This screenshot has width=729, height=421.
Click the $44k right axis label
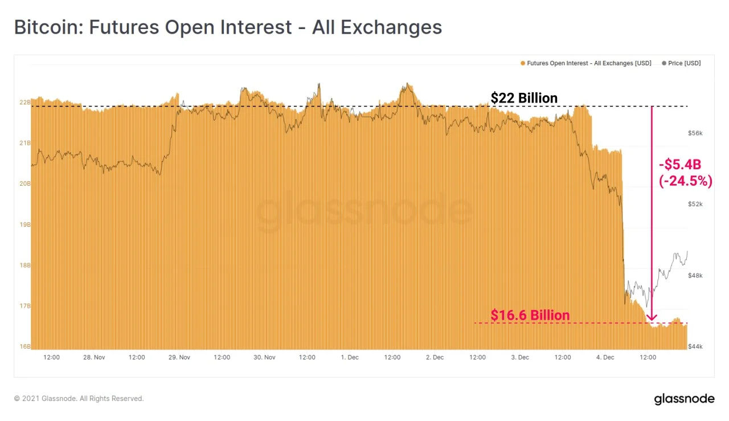coord(695,346)
